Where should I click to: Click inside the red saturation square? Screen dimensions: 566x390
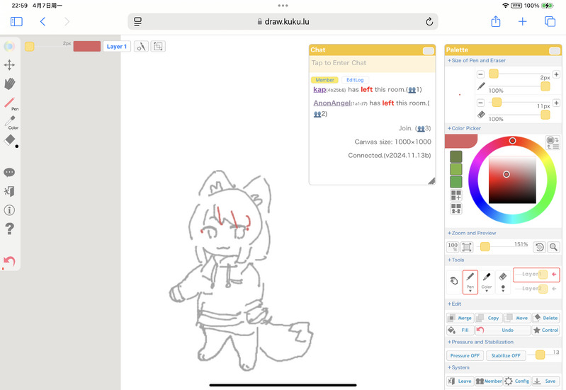(512, 180)
